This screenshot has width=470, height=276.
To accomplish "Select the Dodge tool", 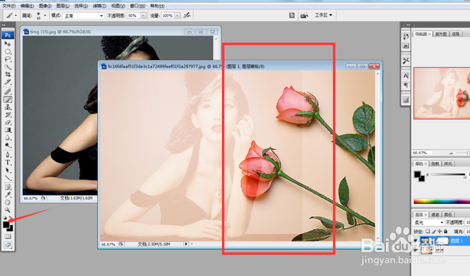I will coord(8,145).
